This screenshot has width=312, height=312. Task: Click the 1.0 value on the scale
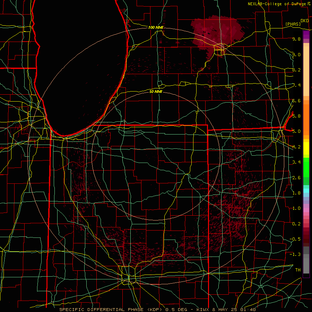(x=296, y=208)
